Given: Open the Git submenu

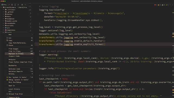Looking at the screenshot, I should (19, 91).
